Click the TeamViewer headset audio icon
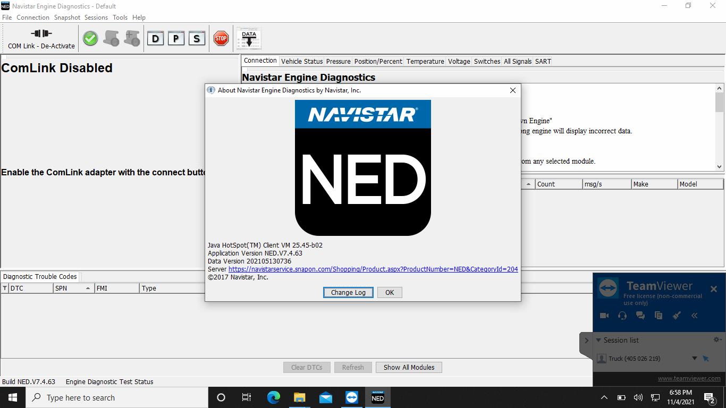This screenshot has height=408, width=726. (622, 316)
